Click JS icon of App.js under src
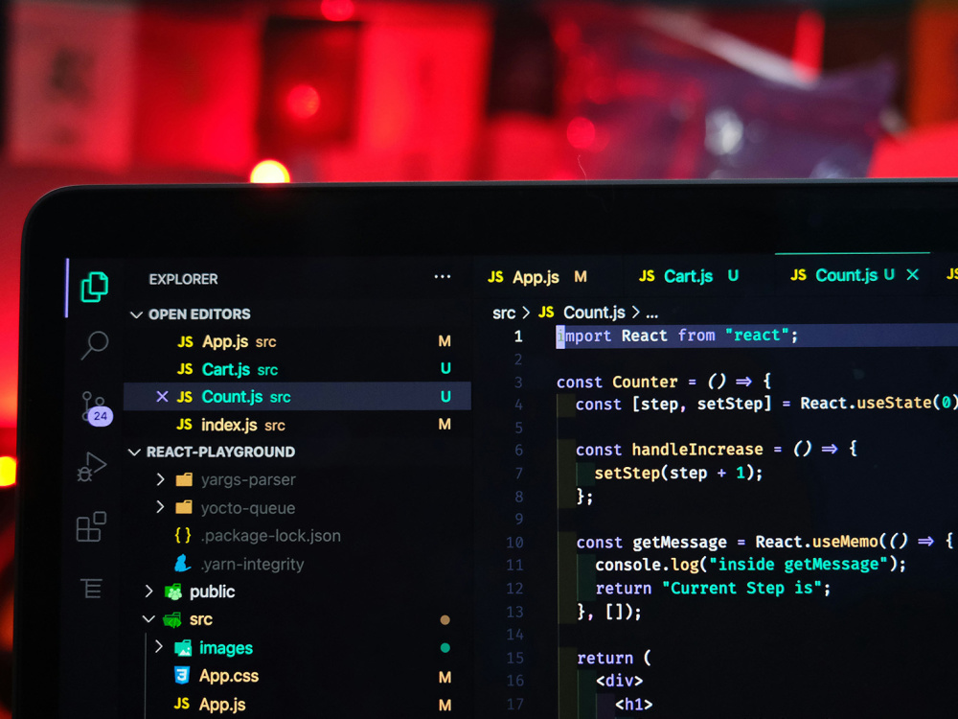This screenshot has height=719, width=958. pos(182,704)
